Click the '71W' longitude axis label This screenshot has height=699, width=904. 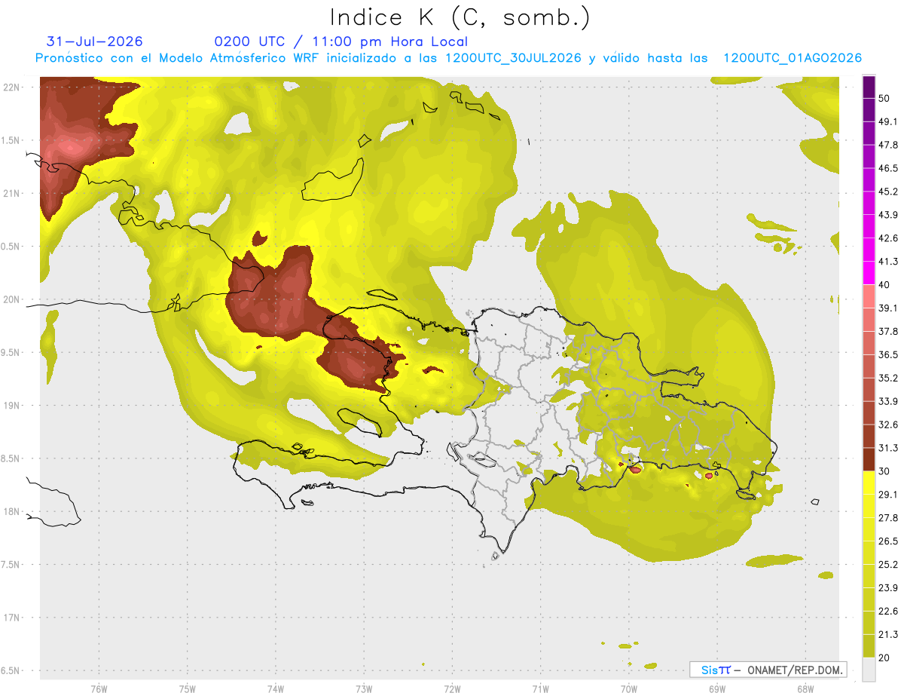click(540, 689)
